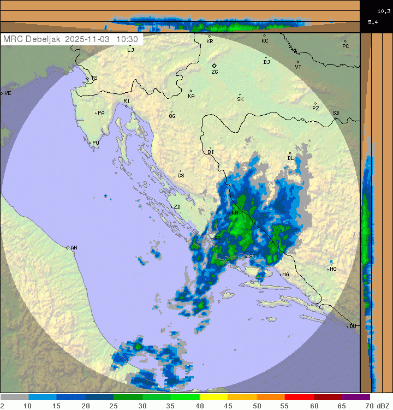The width and height of the screenshot is (393, 410).
Task: Pick the yellow 40–45 dBZ legend color
Action: (x=214, y=397)
